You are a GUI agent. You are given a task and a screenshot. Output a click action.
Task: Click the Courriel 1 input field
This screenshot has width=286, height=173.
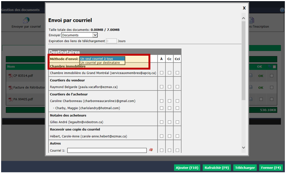click(107, 150)
